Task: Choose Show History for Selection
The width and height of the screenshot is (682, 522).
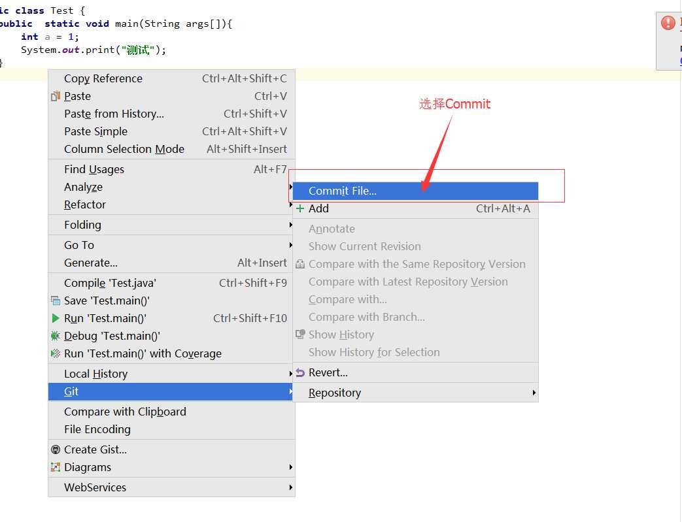Action: [415, 352]
